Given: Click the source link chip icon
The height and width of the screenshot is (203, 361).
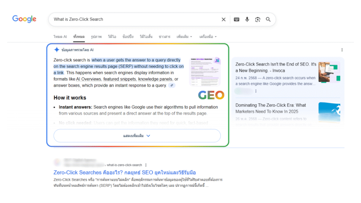Looking at the screenshot, I should 172,85.
